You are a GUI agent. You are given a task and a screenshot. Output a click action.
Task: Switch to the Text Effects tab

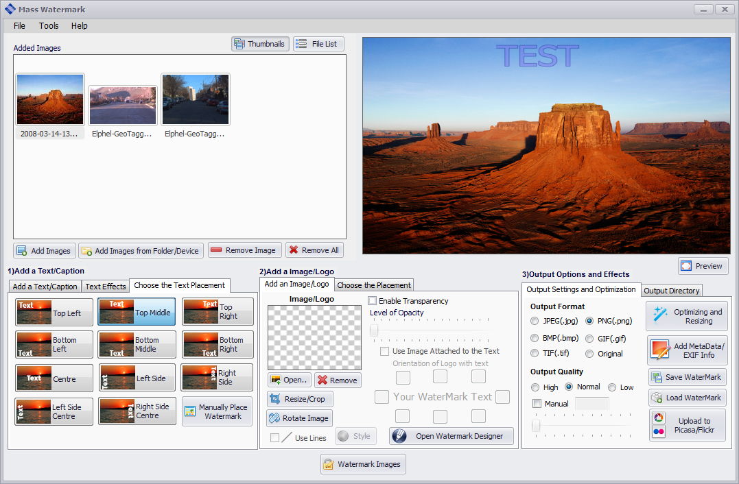[105, 287]
